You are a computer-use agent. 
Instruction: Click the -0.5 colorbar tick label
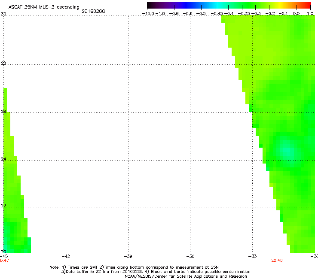click(201, 14)
